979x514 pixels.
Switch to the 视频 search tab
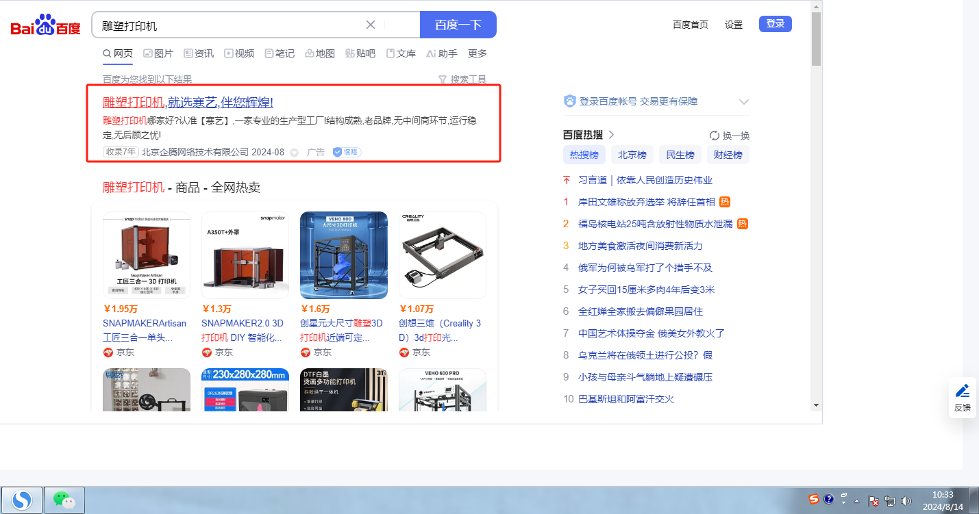(x=239, y=53)
